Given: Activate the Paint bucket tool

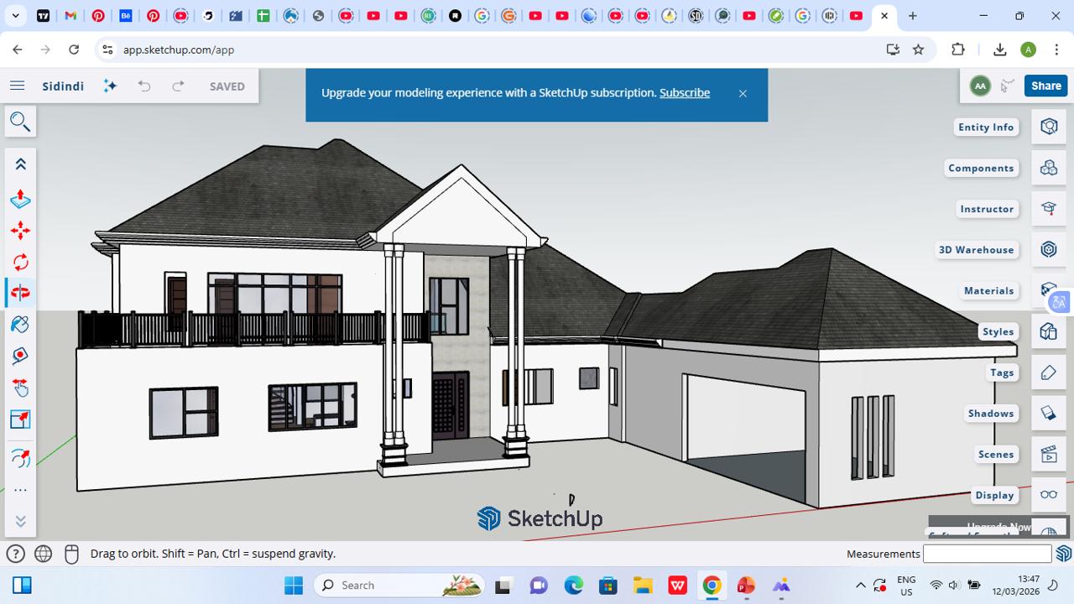Looking at the screenshot, I should pyautogui.click(x=20, y=325).
